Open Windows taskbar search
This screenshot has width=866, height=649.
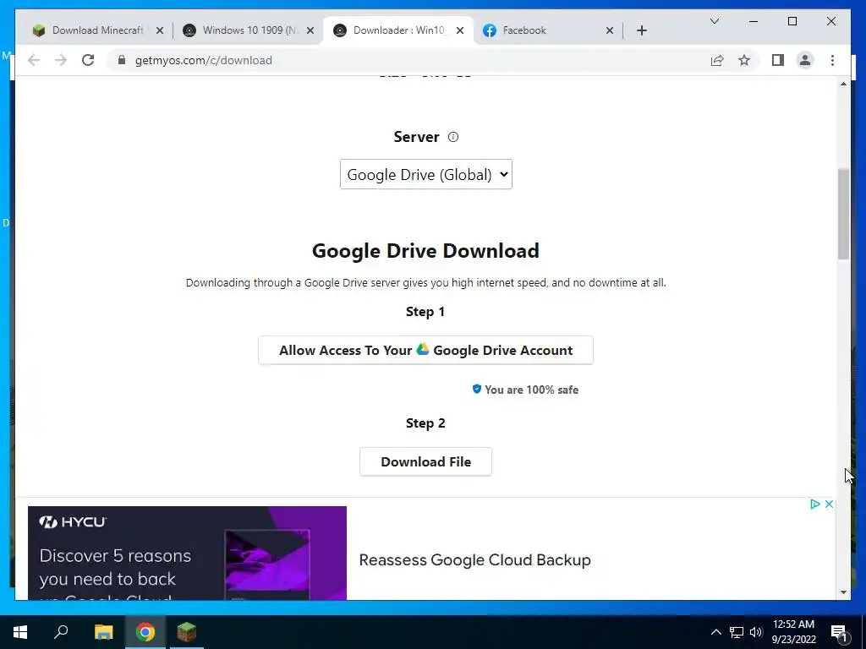click(x=61, y=632)
